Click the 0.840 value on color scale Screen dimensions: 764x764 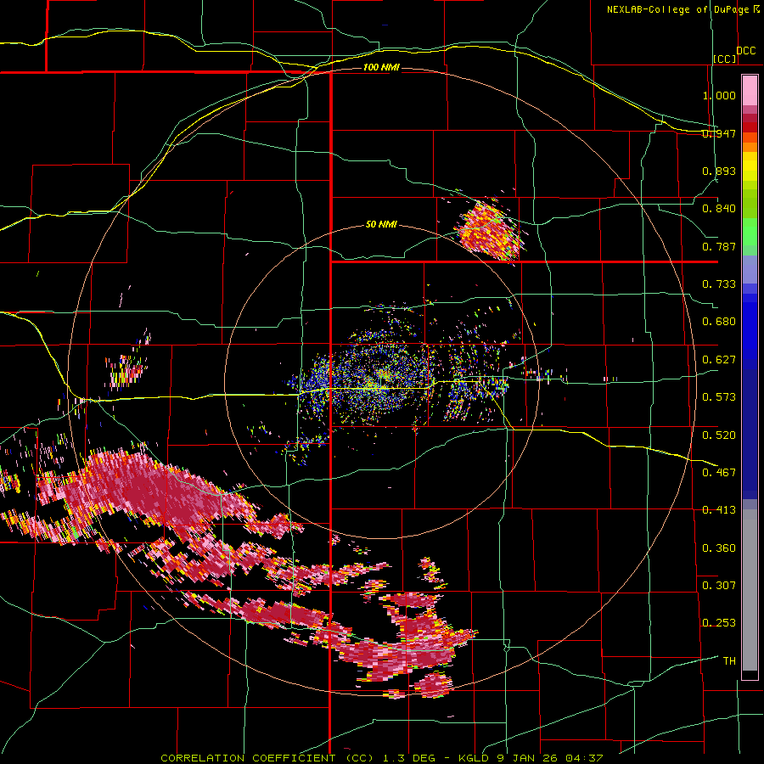[x=719, y=209]
